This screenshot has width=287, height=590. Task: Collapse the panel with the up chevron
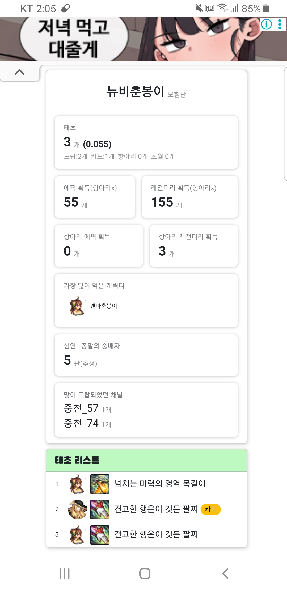pyautogui.click(x=19, y=72)
